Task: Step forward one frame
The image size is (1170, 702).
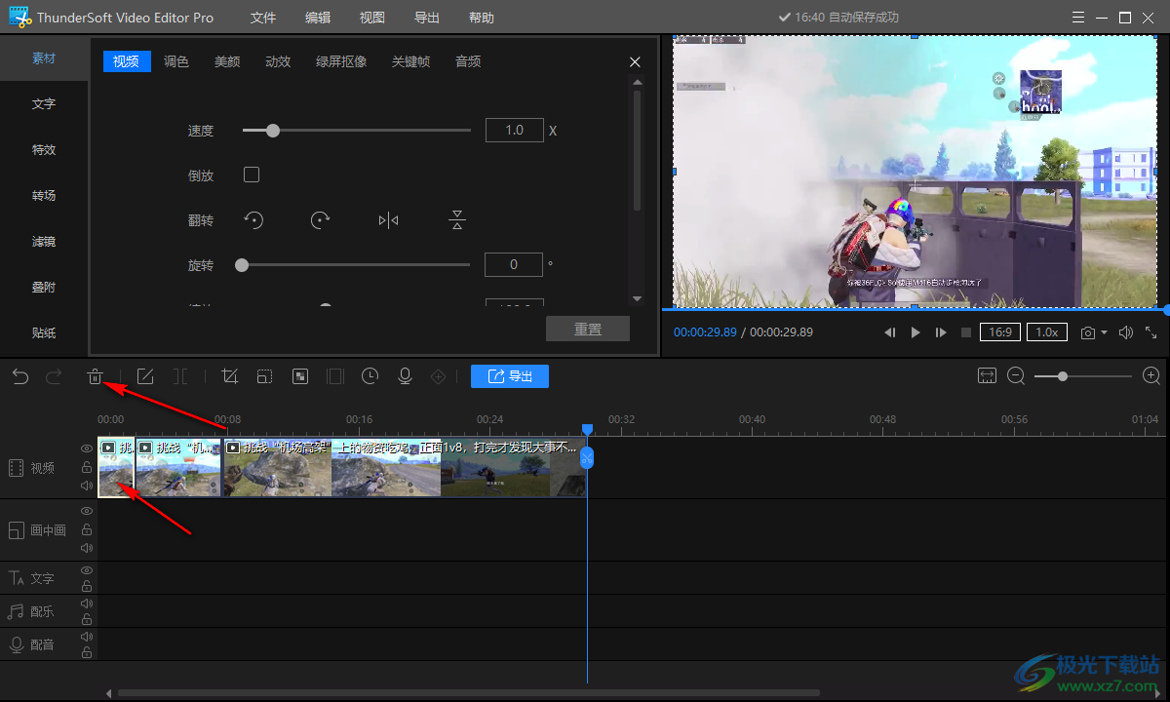Action: pos(941,332)
